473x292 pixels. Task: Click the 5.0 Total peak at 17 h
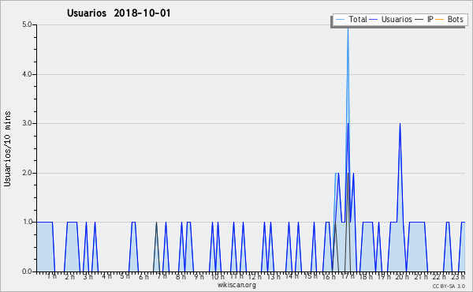(x=348, y=28)
